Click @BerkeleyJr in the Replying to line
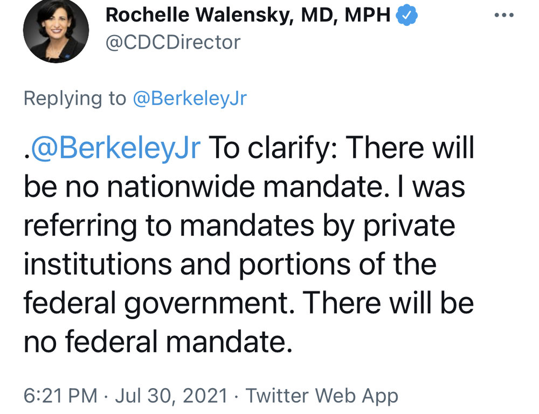This screenshot has height=414, width=539. click(x=189, y=99)
